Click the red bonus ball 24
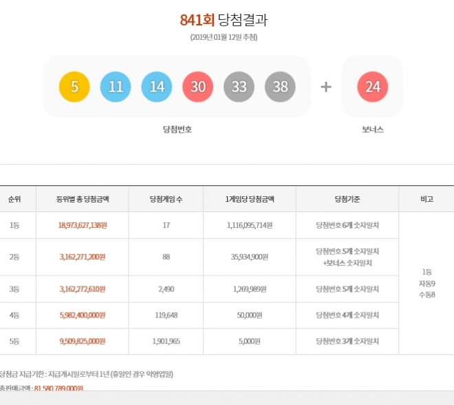This screenshot has height=405, width=454. (373, 87)
